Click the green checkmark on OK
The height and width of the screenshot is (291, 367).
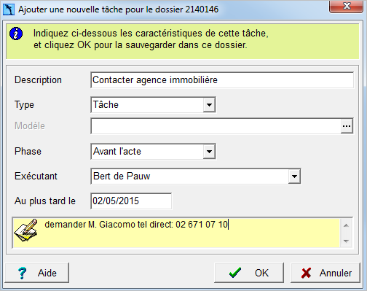coord(235,273)
